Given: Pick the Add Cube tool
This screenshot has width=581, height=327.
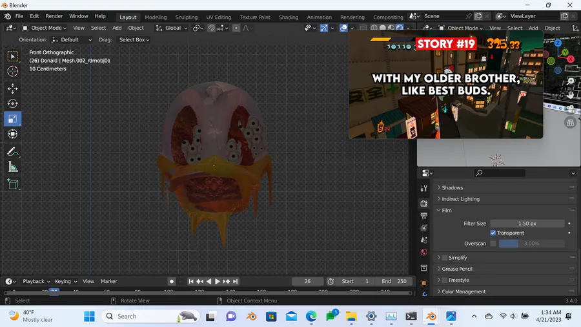Looking at the screenshot, I should coord(13,184).
